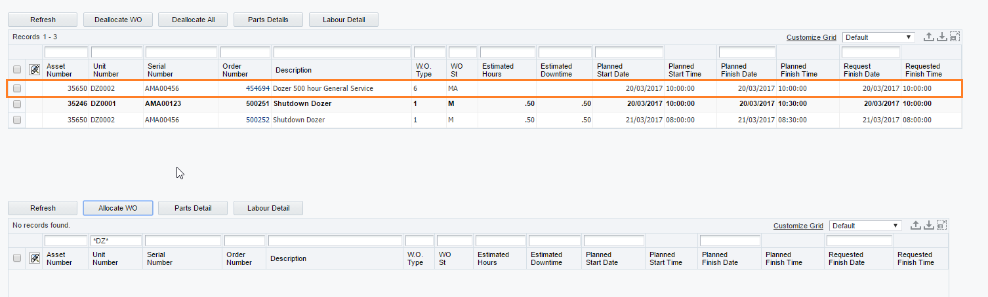Click the Deallocate All button

pyautogui.click(x=193, y=20)
